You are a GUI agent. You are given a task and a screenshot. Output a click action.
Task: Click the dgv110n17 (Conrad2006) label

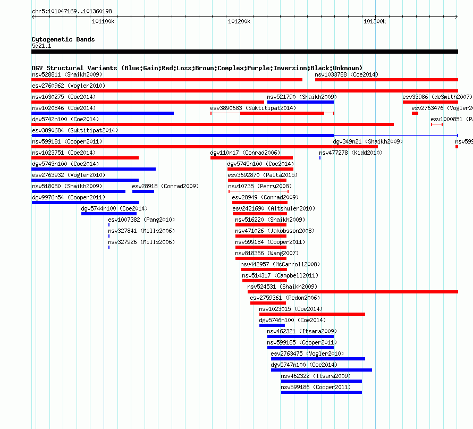(x=245, y=153)
